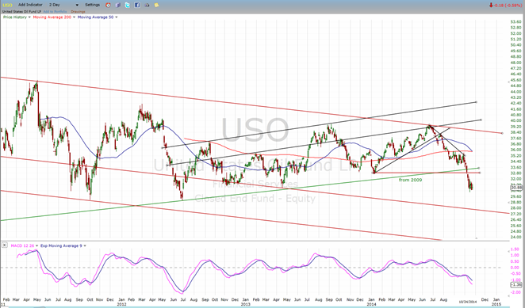Screen dimensions: 525x308
Task: Close the MACD indicator panel with X
Action: click(x=4, y=245)
